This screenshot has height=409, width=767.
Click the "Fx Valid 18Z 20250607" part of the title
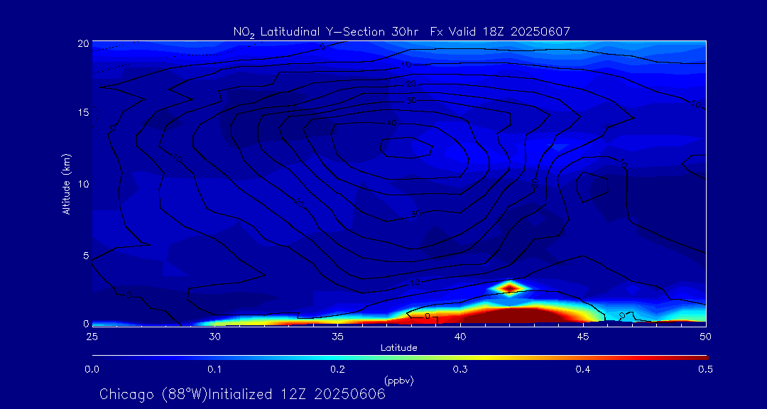pyautogui.click(x=501, y=32)
